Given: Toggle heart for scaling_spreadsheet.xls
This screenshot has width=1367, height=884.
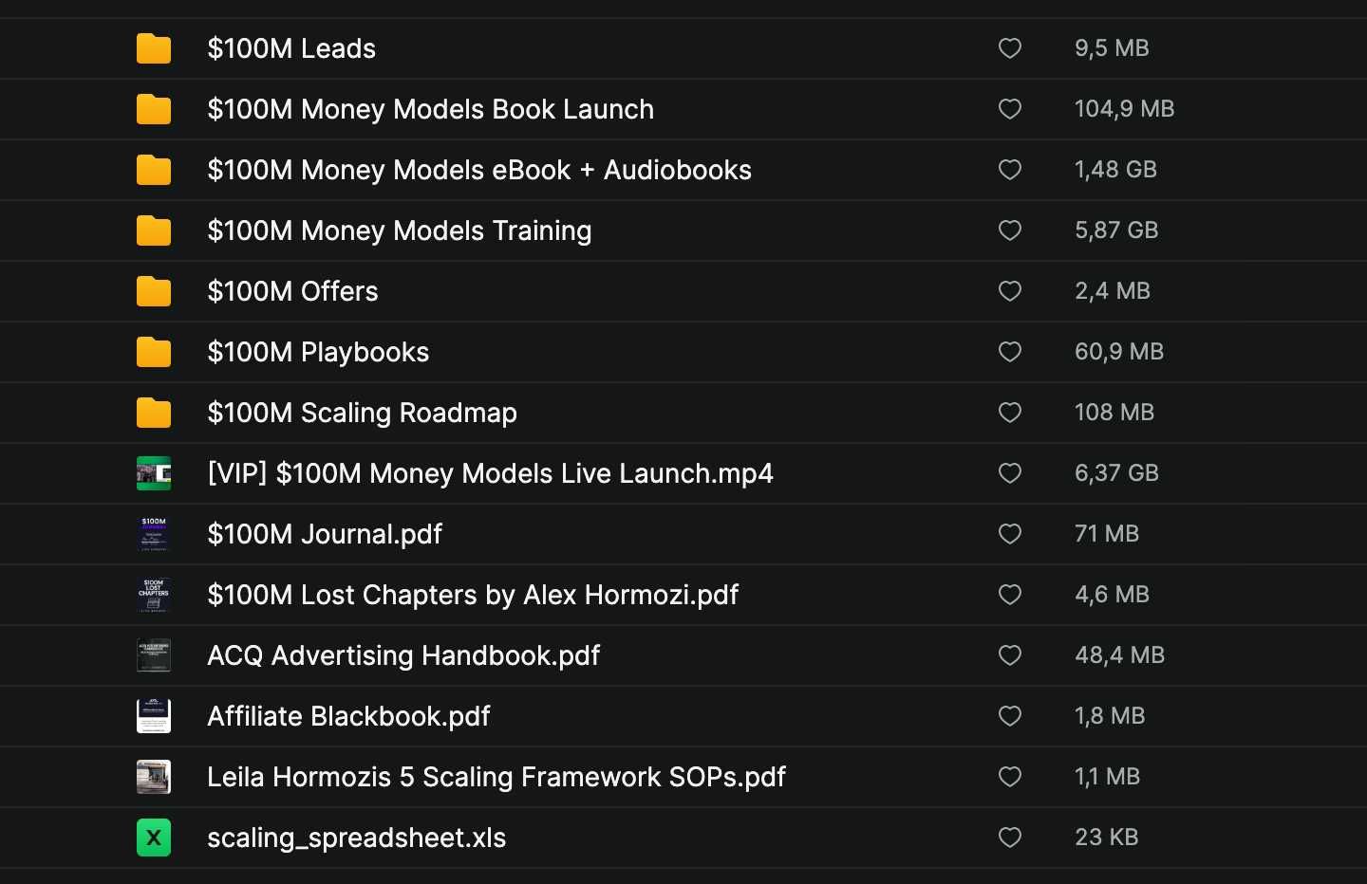Looking at the screenshot, I should (x=1010, y=838).
